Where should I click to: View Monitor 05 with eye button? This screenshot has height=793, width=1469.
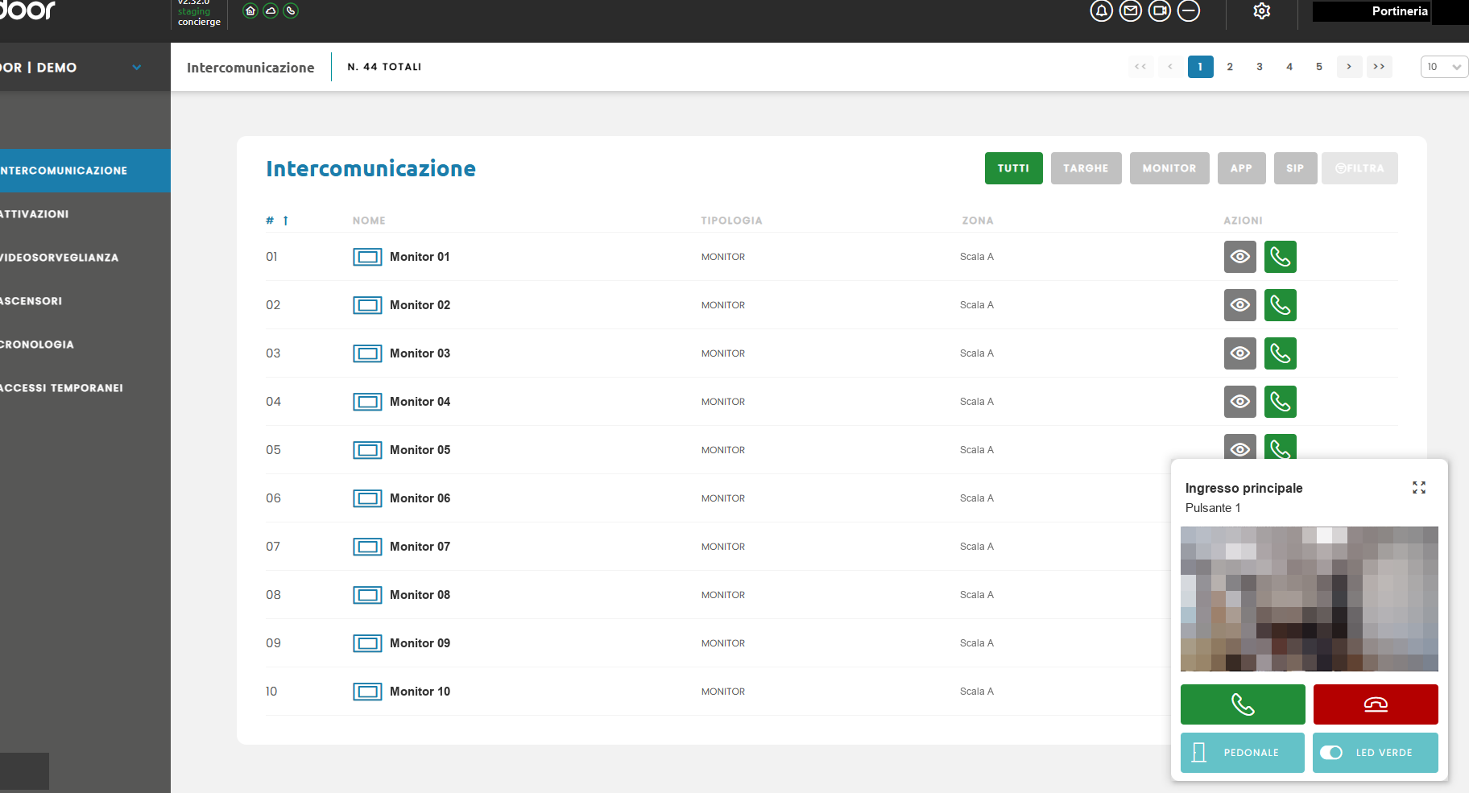coord(1240,447)
